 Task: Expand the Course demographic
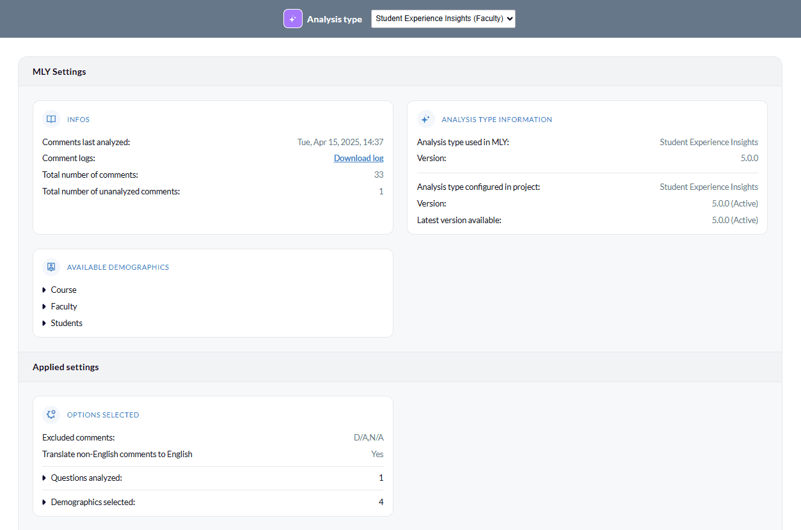(x=59, y=290)
